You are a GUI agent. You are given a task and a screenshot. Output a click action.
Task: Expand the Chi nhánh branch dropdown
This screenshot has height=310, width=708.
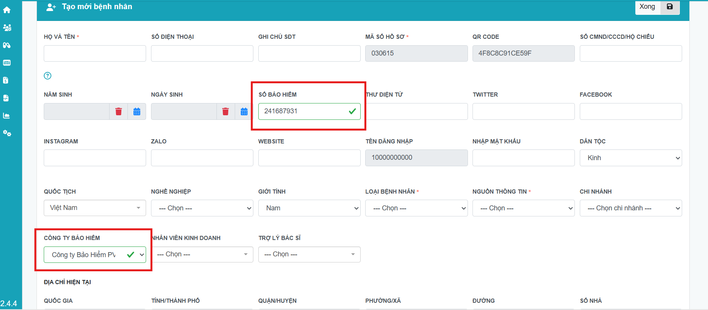(630, 208)
